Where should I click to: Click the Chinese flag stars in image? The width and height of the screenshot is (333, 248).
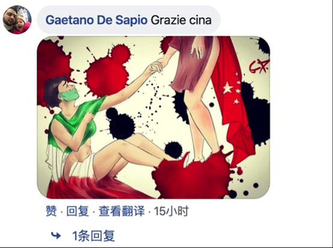tap(233, 89)
